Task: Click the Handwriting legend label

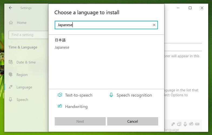Action: (x=76, y=107)
